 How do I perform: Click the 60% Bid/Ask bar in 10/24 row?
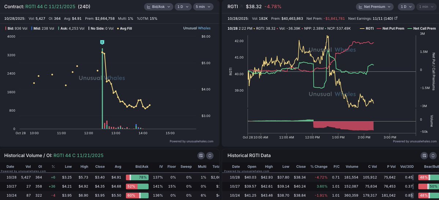(137, 196)
